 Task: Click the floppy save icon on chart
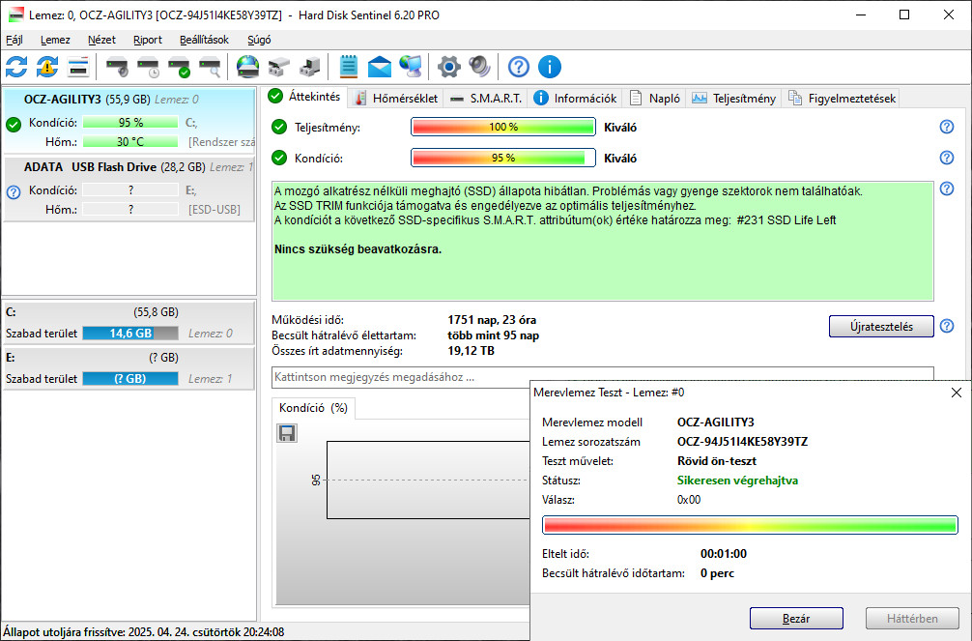286,433
